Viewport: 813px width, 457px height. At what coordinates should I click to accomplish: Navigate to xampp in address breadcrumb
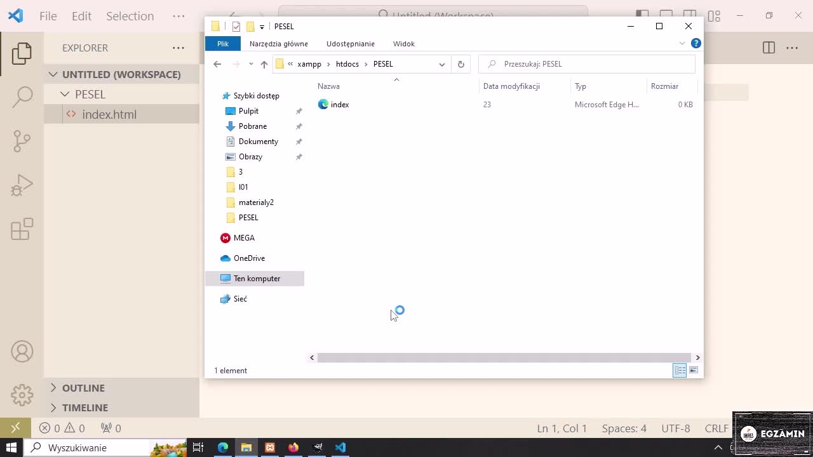pyautogui.click(x=309, y=63)
